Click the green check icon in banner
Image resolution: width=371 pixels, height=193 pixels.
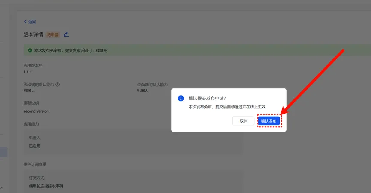(x=30, y=50)
